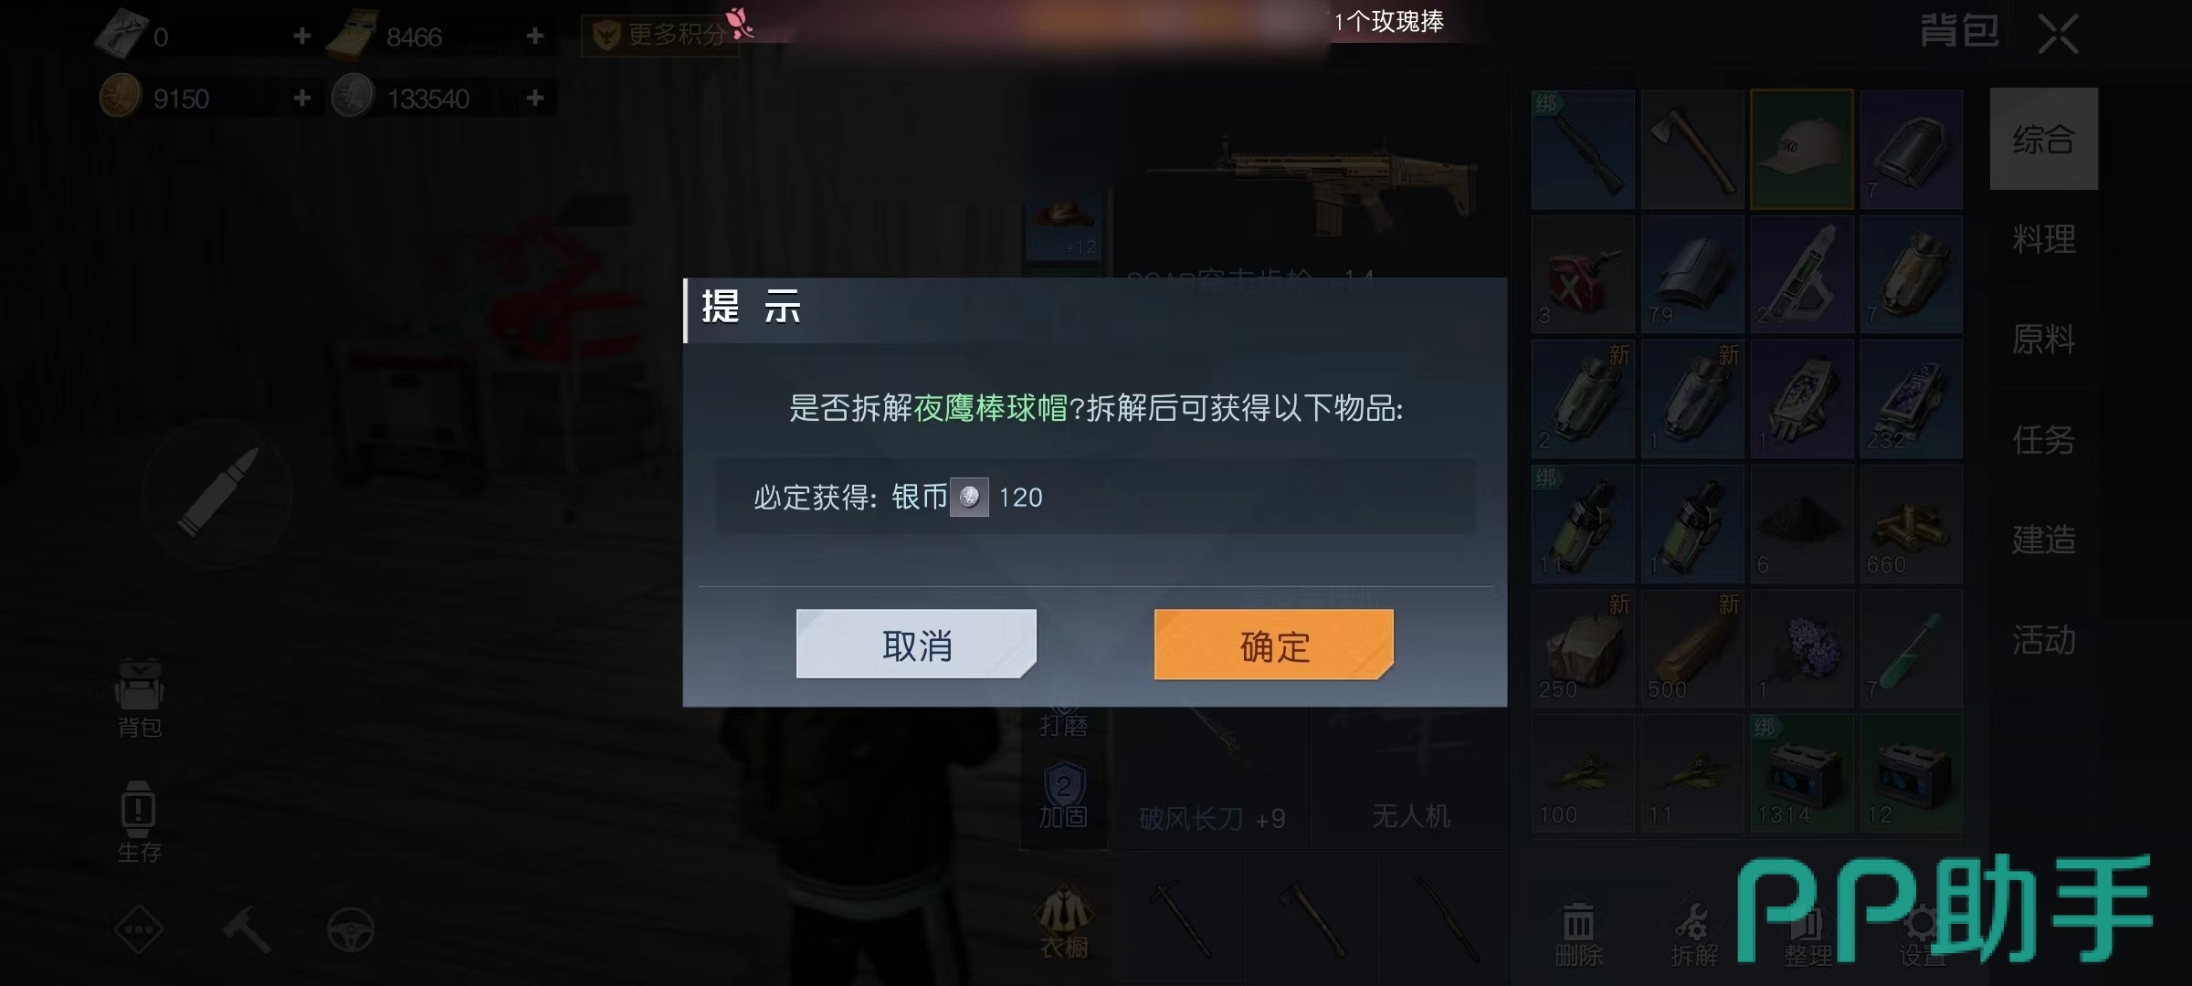This screenshot has width=2192, height=986.
Task: Tap the bullet ammo circle button
Action: coord(217,493)
